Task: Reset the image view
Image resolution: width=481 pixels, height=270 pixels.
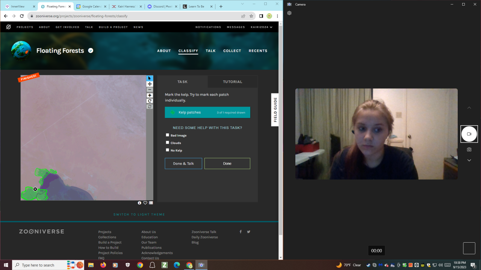Action: [x=150, y=106]
